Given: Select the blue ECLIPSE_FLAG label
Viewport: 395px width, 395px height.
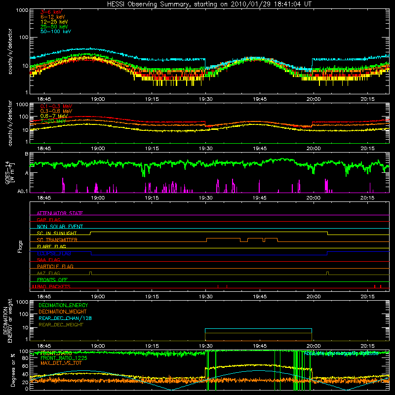Looking at the screenshot, I should 54,253.
